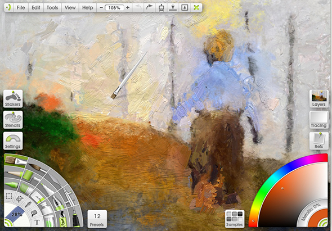Activate the Color Sampler eyedropper

pyautogui.click(x=28, y=205)
